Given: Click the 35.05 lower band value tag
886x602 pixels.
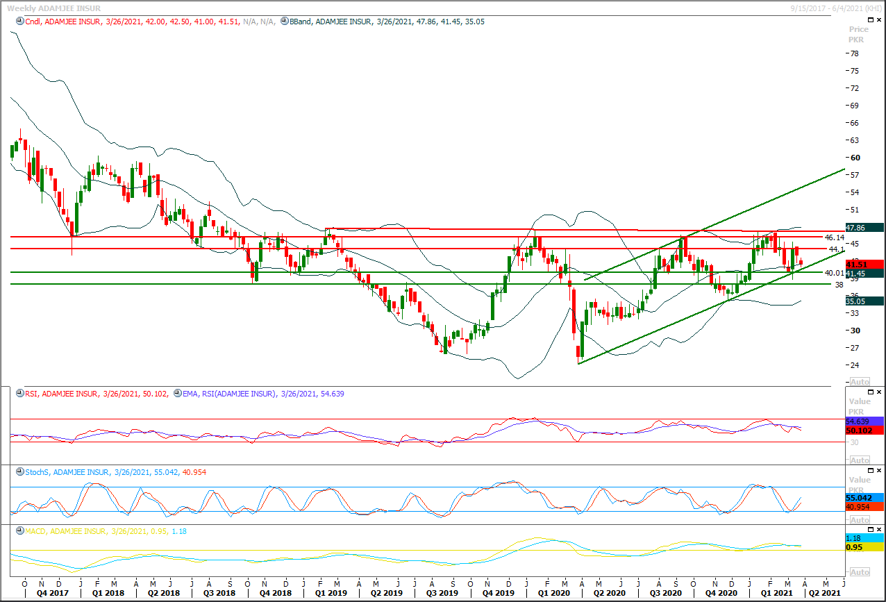Looking at the screenshot, I should tap(864, 301).
